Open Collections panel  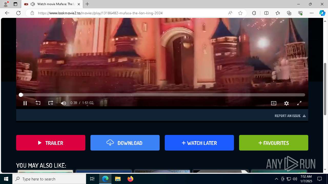pyautogui.click(x=289, y=13)
